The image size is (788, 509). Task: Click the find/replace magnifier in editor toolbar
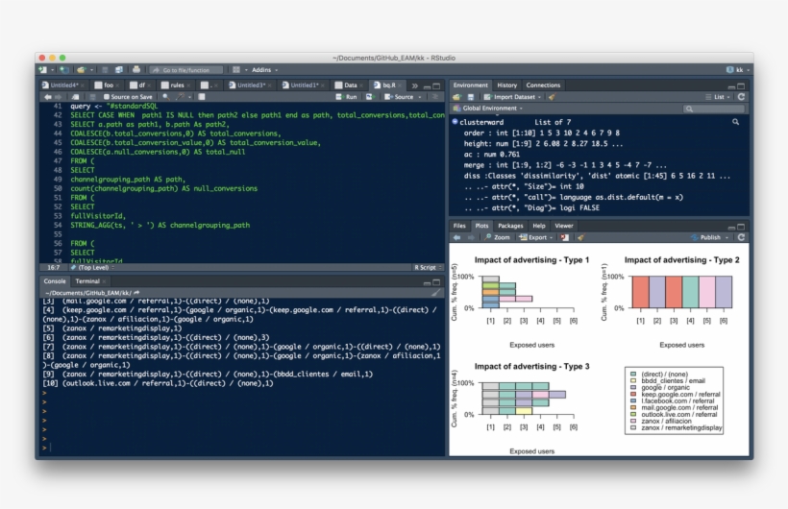tap(166, 97)
